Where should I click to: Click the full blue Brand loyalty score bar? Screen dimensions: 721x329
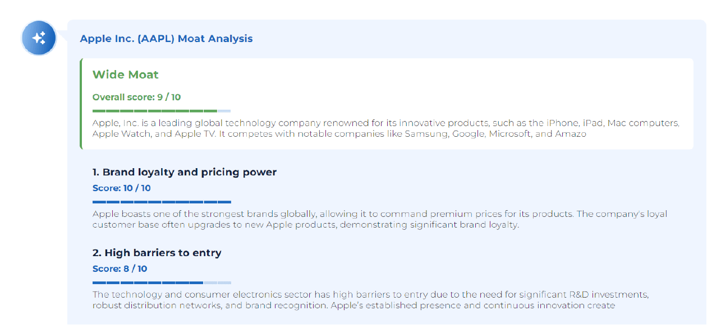[162, 202]
